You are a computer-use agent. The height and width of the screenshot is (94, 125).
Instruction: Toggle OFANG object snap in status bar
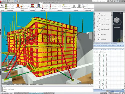[x=33, y=93]
